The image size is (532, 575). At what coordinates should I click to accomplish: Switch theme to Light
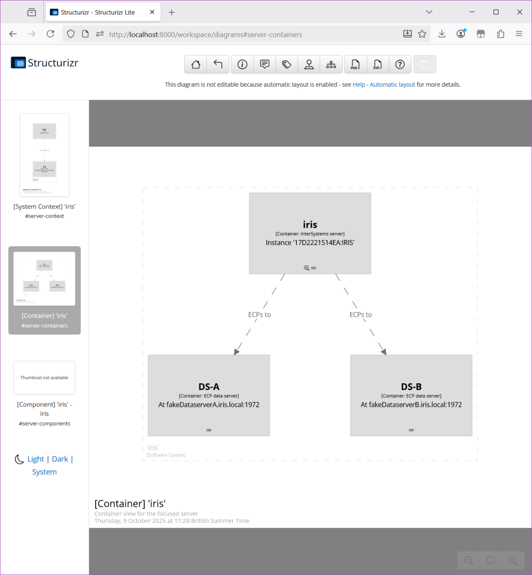pyautogui.click(x=36, y=459)
